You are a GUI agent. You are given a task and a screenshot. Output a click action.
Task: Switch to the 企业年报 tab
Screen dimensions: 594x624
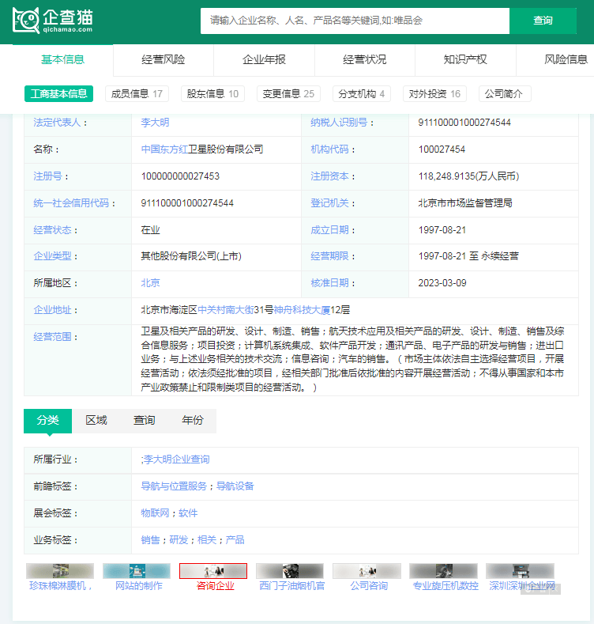click(x=264, y=59)
